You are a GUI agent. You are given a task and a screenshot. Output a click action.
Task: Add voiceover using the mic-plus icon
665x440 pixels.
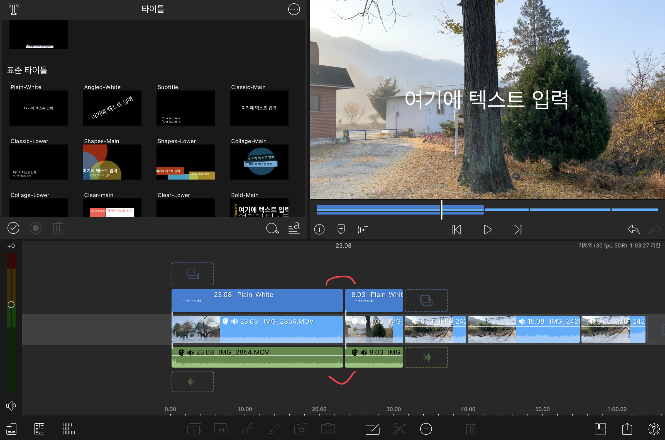[x=362, y=229]
